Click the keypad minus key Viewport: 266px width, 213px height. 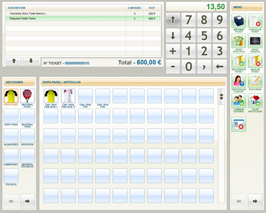tap(173, 67)
